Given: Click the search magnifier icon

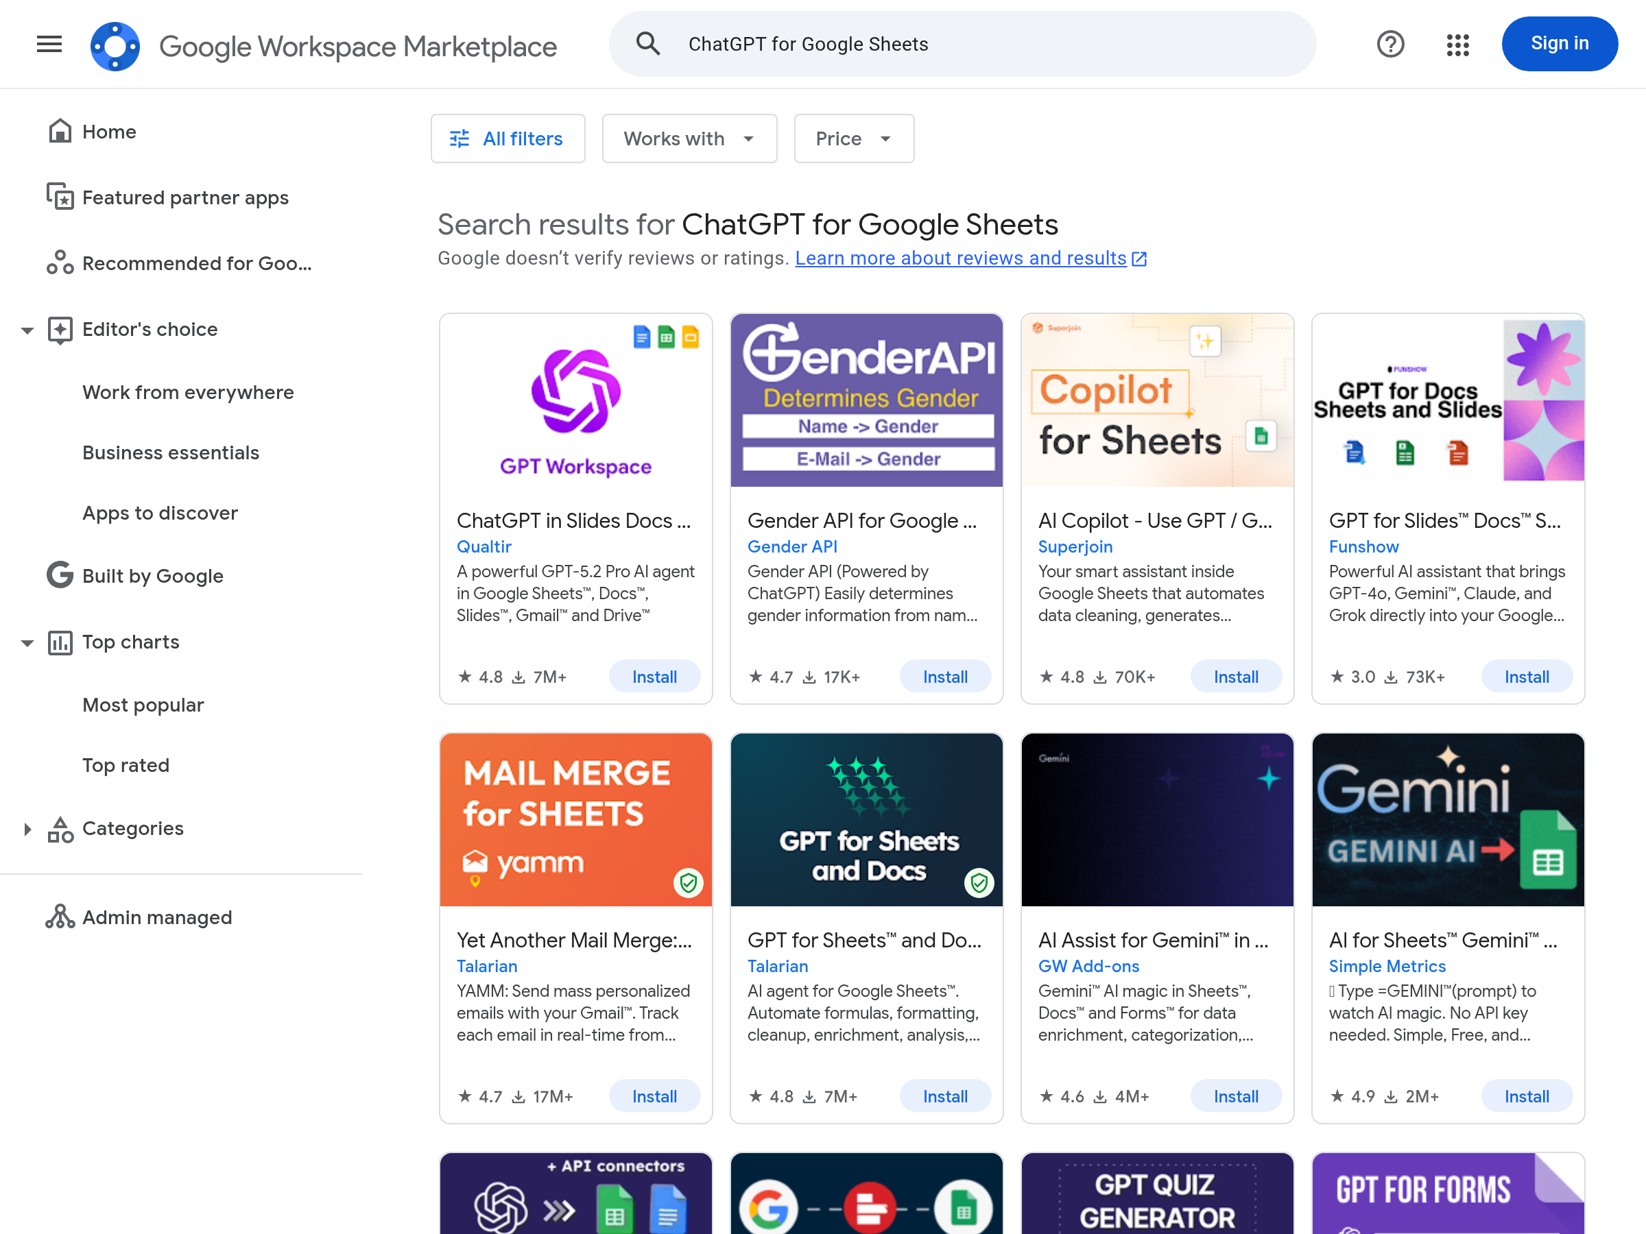Looking at the screenshot, I should point(647,45).
